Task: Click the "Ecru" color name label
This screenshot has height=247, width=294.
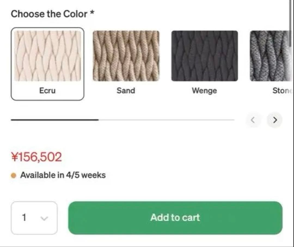Action: point(47,90)
